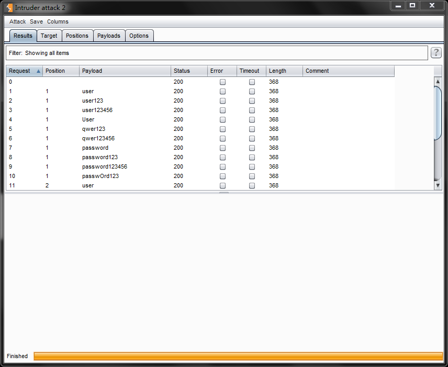The image size is (448, 367).
Task: Switch to the Target tab
Action: (49, 36)
